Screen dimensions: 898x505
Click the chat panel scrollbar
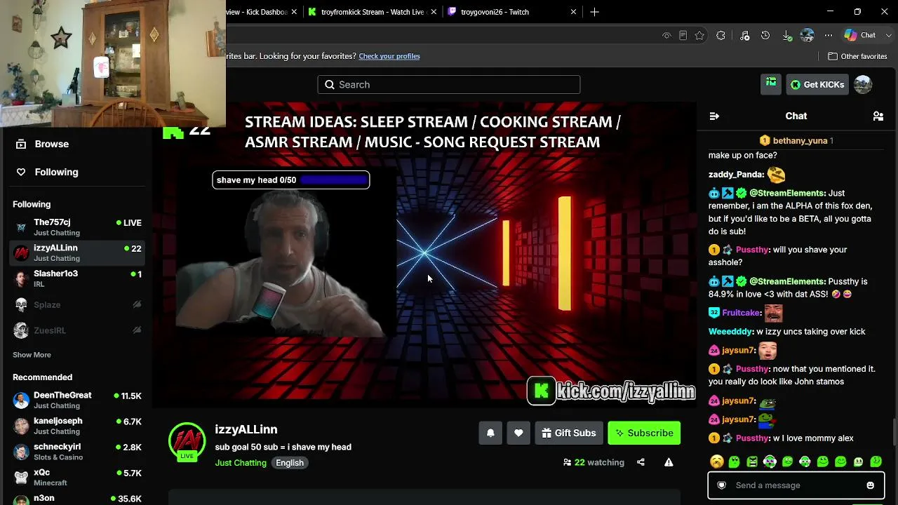tap(894, 431)
